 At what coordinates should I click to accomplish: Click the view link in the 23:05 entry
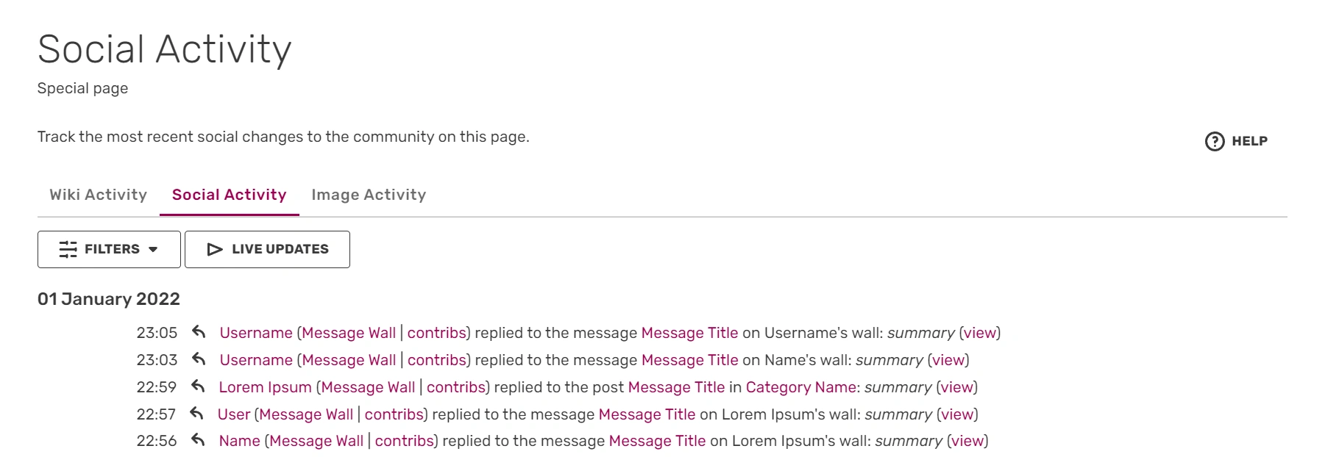click(x=979, y=333)
